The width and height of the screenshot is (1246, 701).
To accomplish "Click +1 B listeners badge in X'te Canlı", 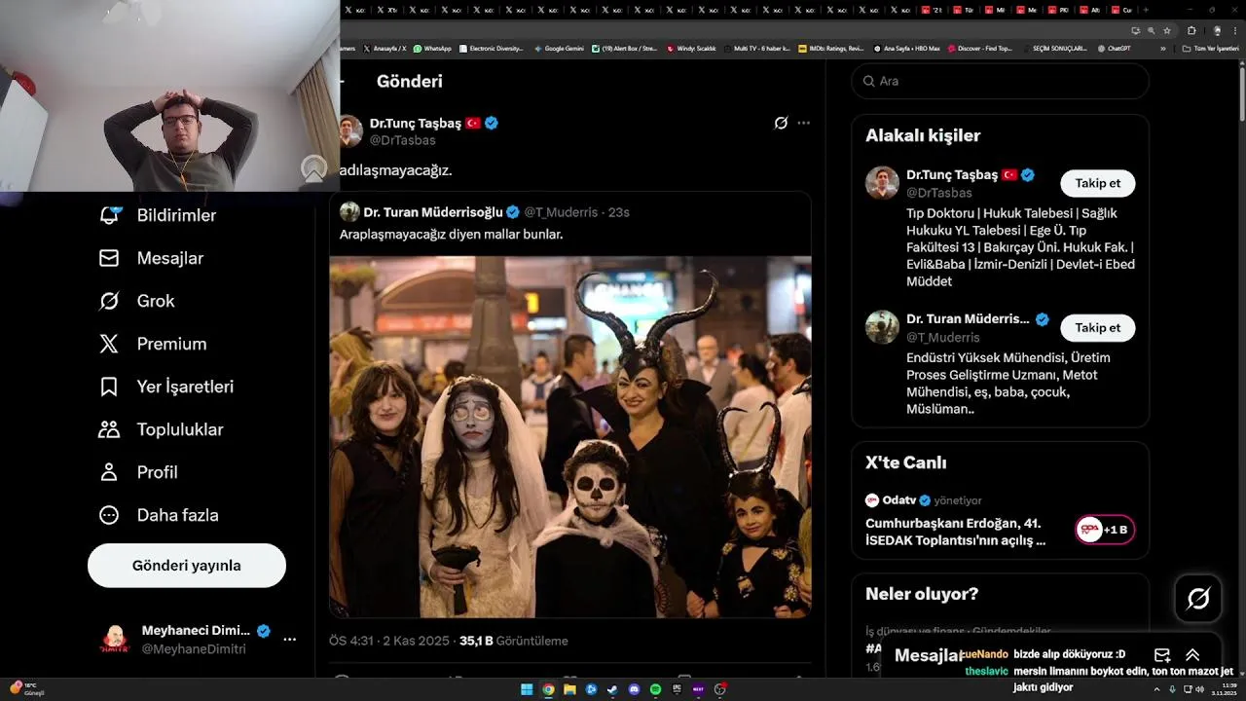I will 1105,530.
